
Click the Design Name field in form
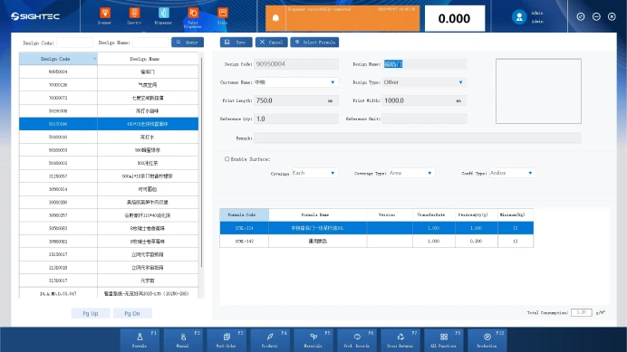424,64
